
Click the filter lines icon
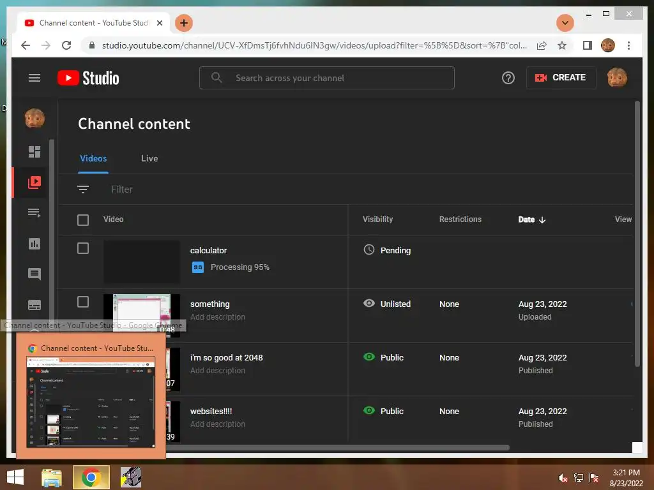[83, 189]
